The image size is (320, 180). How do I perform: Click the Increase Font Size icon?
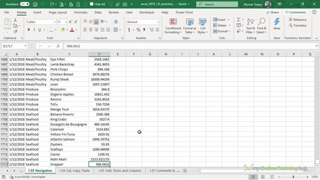pyautogui.click(x=70, y=22)
